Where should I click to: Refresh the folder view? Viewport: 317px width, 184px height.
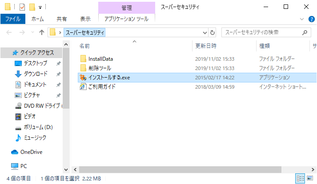click(212, 32)
